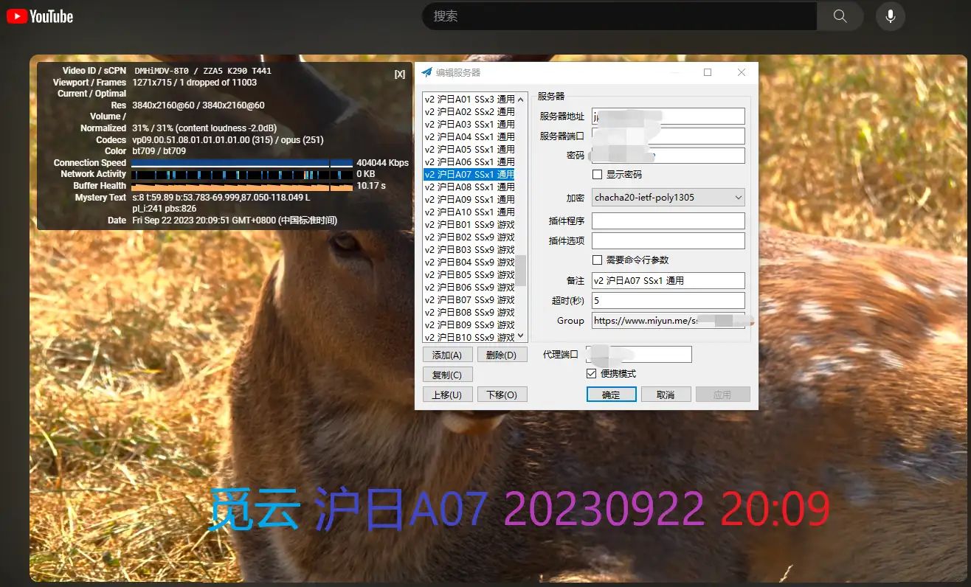Click the 服务器地址 address input field
The width and height of the screenshot is (971, 587).
[x=668, y=116]
